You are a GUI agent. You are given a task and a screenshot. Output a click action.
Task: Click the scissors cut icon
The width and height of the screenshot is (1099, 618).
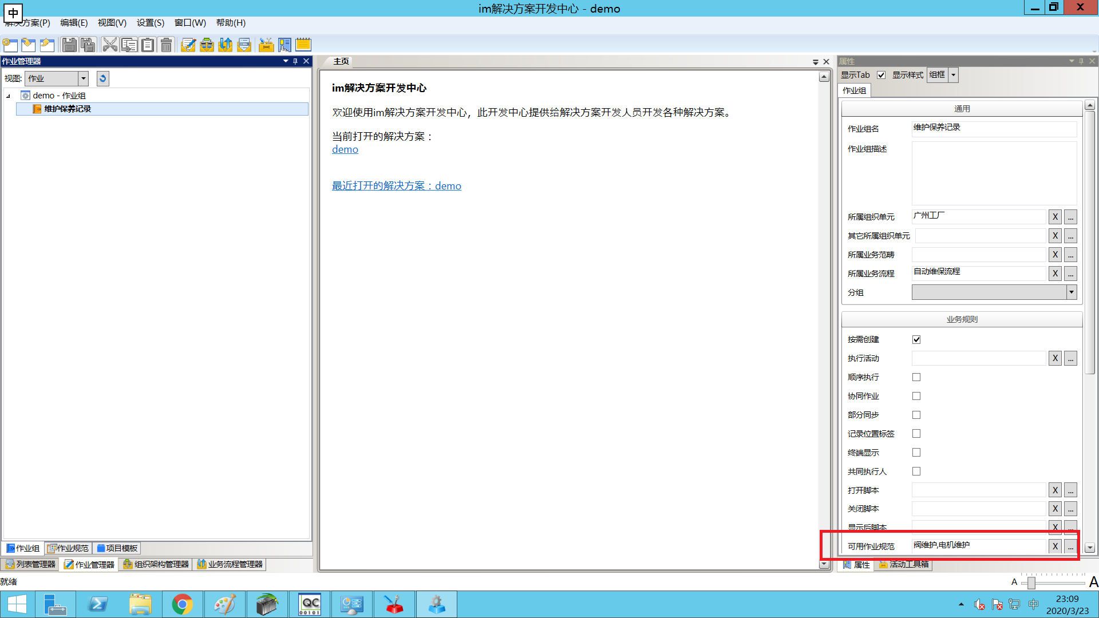tap(110, 45)
